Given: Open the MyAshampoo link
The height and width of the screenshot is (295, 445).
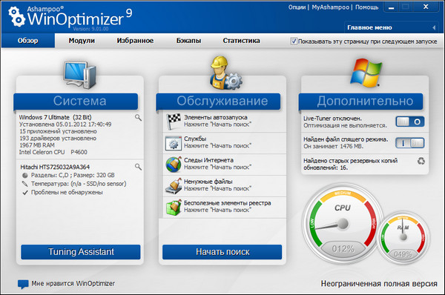Looking at the screenshot, I should click(330, 7).
